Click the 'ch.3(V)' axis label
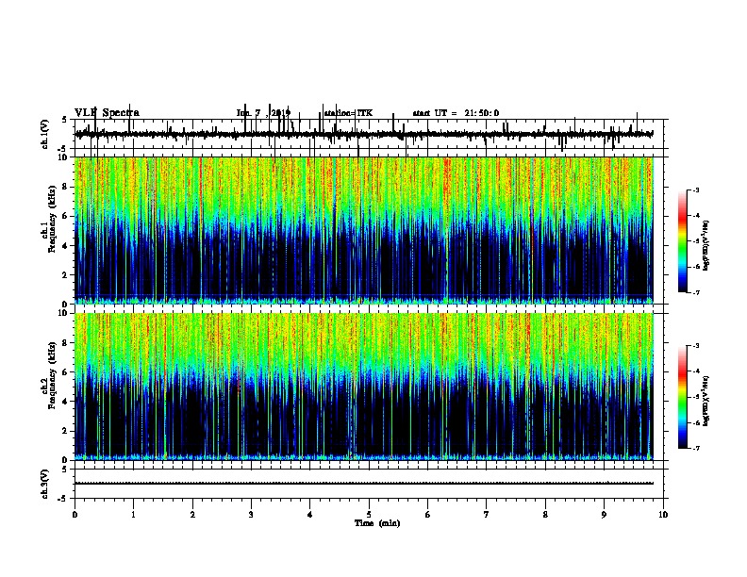The image size is (747, 577). tap(45, 484)
